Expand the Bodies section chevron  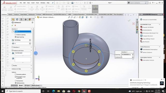[31, 65]
